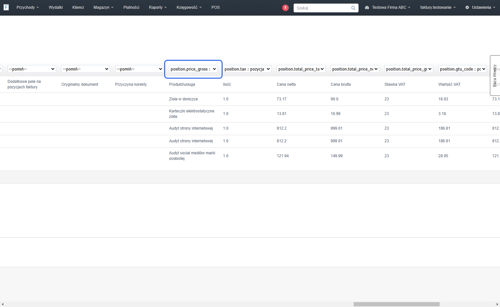Click the 16.83 VAT value
Screen dimensions: 500x307
[443, 99]
